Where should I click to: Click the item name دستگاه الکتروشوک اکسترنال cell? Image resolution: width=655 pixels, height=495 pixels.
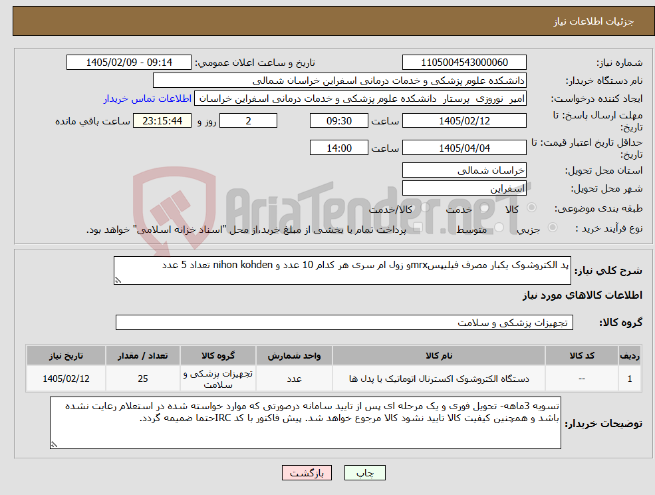point(439,379)
